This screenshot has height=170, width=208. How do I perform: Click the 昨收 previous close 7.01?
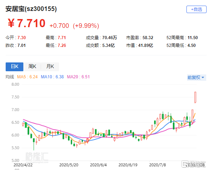pos(22,45)
